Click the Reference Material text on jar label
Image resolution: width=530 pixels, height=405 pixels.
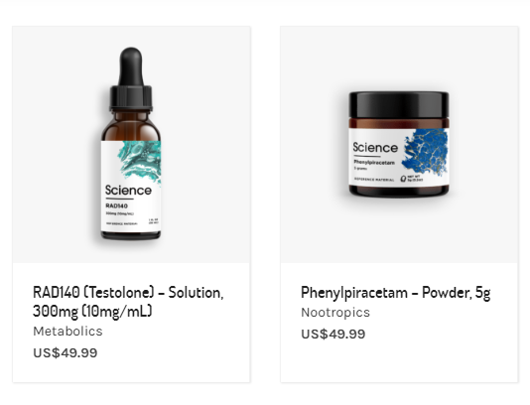tap(374, 180)
